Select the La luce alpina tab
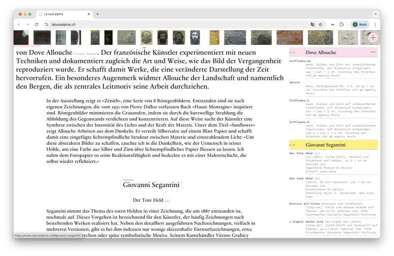 point(65,14)
